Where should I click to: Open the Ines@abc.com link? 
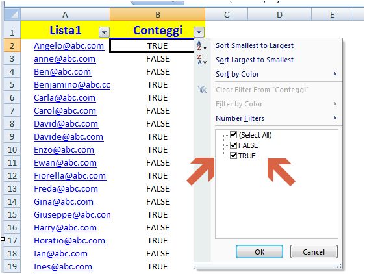click(x=63, y=267)
